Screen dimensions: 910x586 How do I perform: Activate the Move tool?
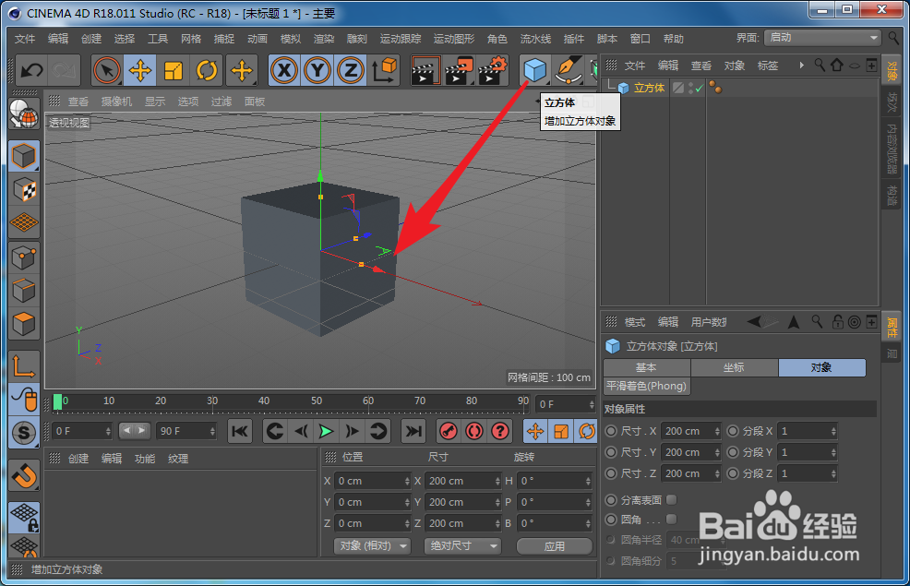(140, 71)
